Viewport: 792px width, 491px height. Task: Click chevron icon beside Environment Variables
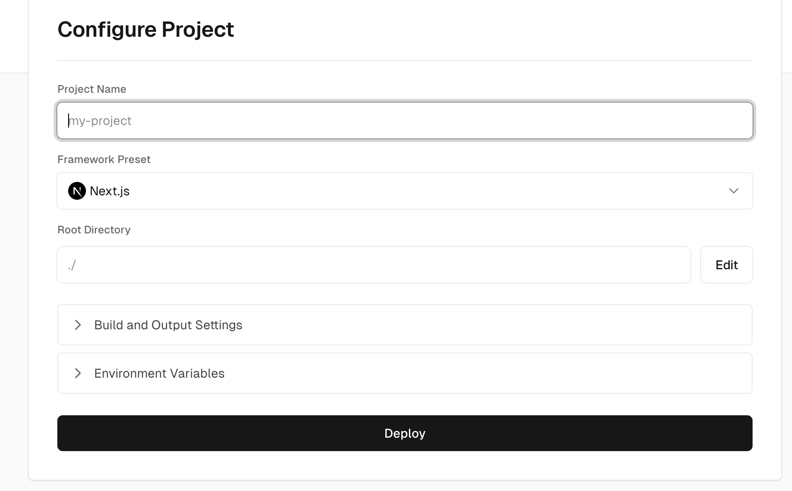78,373
